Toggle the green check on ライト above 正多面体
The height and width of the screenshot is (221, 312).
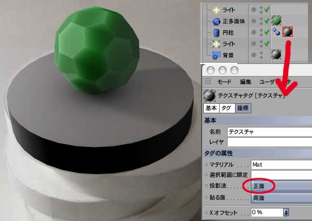(267, 10)
